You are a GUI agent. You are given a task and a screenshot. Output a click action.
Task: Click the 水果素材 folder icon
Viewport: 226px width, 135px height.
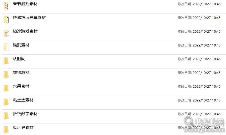6,88
